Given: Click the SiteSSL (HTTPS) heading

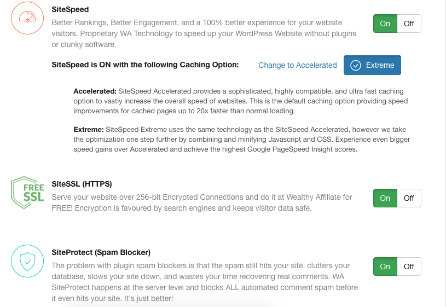Looking at the screenshot, I should [x=82, y=184].
